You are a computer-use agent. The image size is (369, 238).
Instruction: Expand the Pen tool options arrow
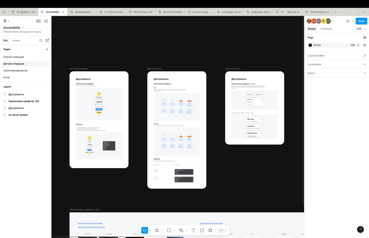click(x=187, y=231)
